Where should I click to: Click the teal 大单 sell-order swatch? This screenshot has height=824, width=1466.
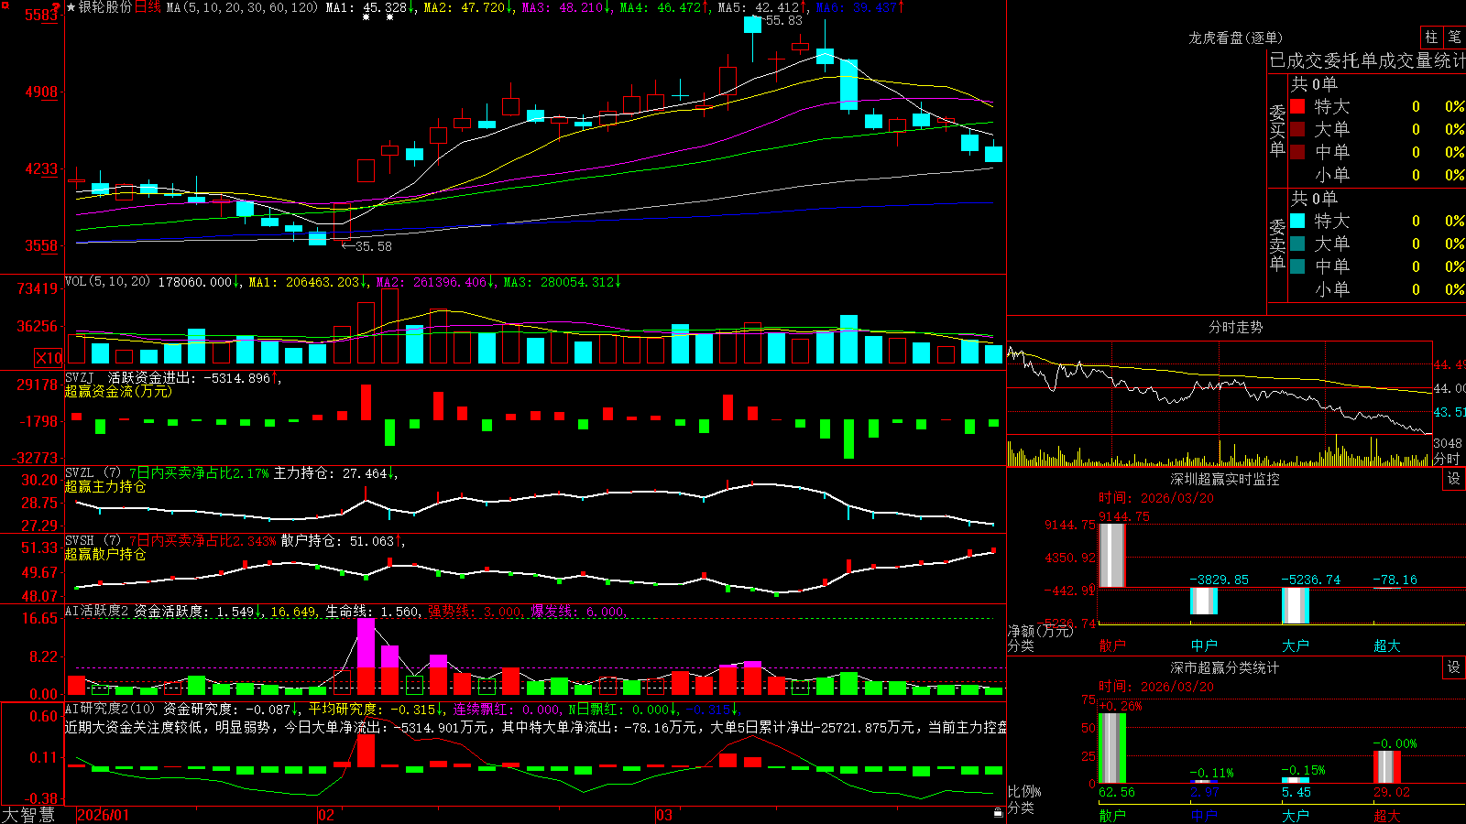tap(1297, 244)
